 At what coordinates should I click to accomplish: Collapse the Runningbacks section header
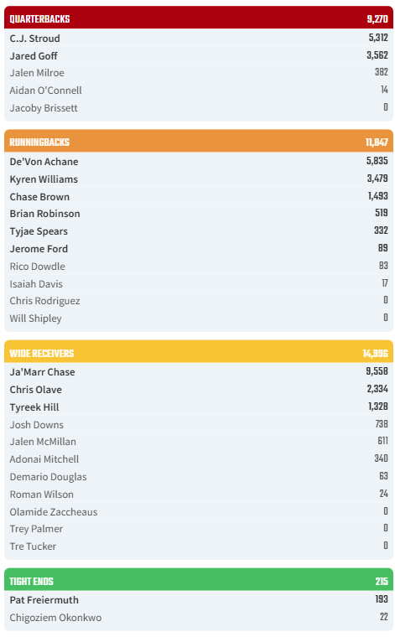(x=199, y=142)
